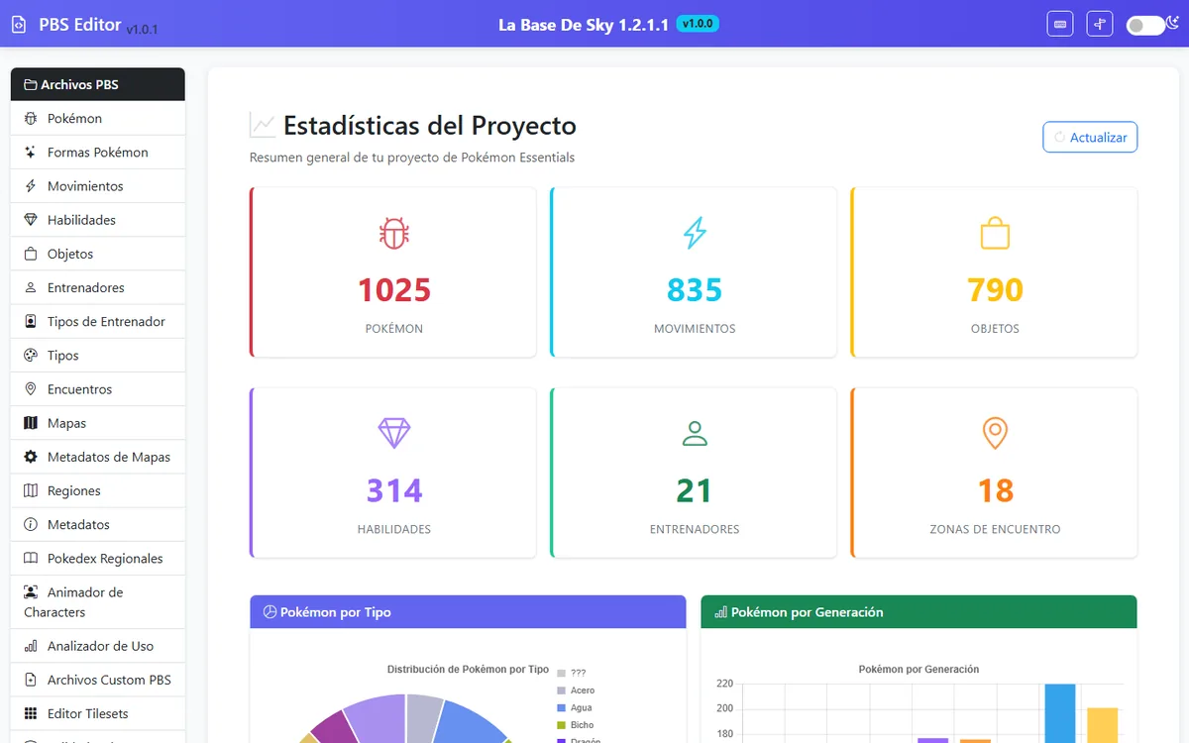Click the 18 Zonas de Encuentro count
This screenshot has height=743, width=1189.
pyautogui.click(x=995, y=491)
